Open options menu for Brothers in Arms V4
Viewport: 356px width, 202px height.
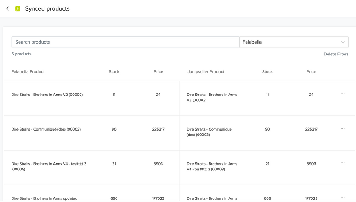coord(342,163)
